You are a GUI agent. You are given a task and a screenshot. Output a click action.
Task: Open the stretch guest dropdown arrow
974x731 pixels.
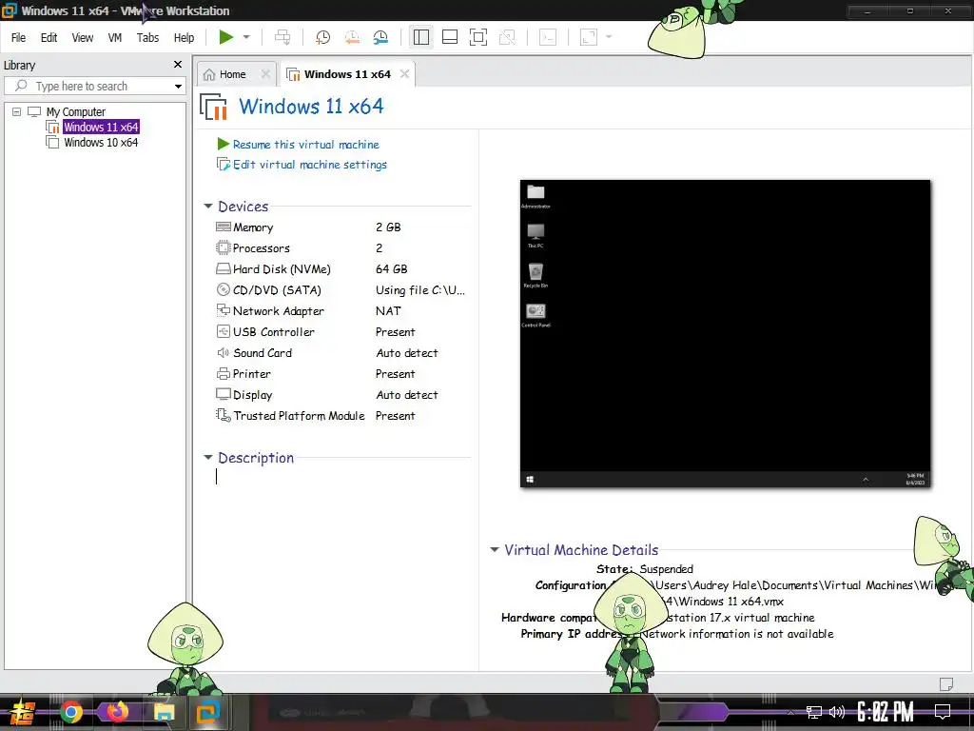click(x=609, y=37)
